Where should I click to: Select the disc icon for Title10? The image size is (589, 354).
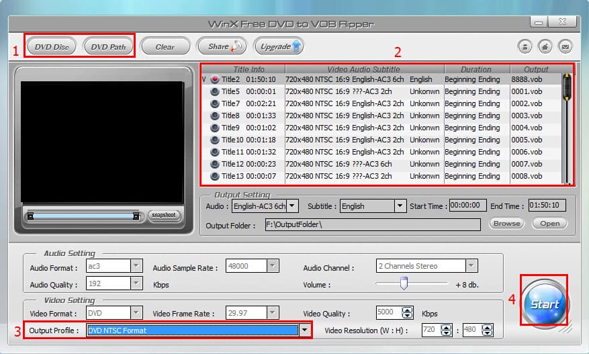214,140
